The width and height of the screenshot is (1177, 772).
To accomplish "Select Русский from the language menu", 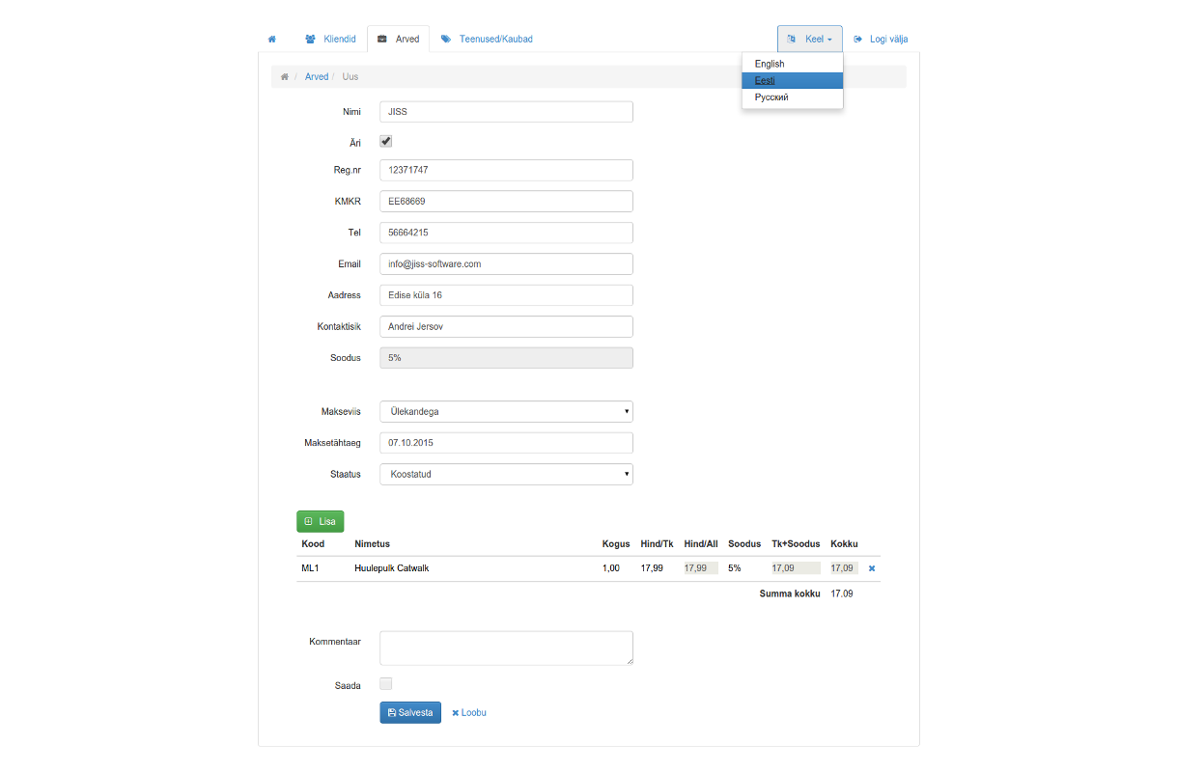I will [x=771, y=97].
